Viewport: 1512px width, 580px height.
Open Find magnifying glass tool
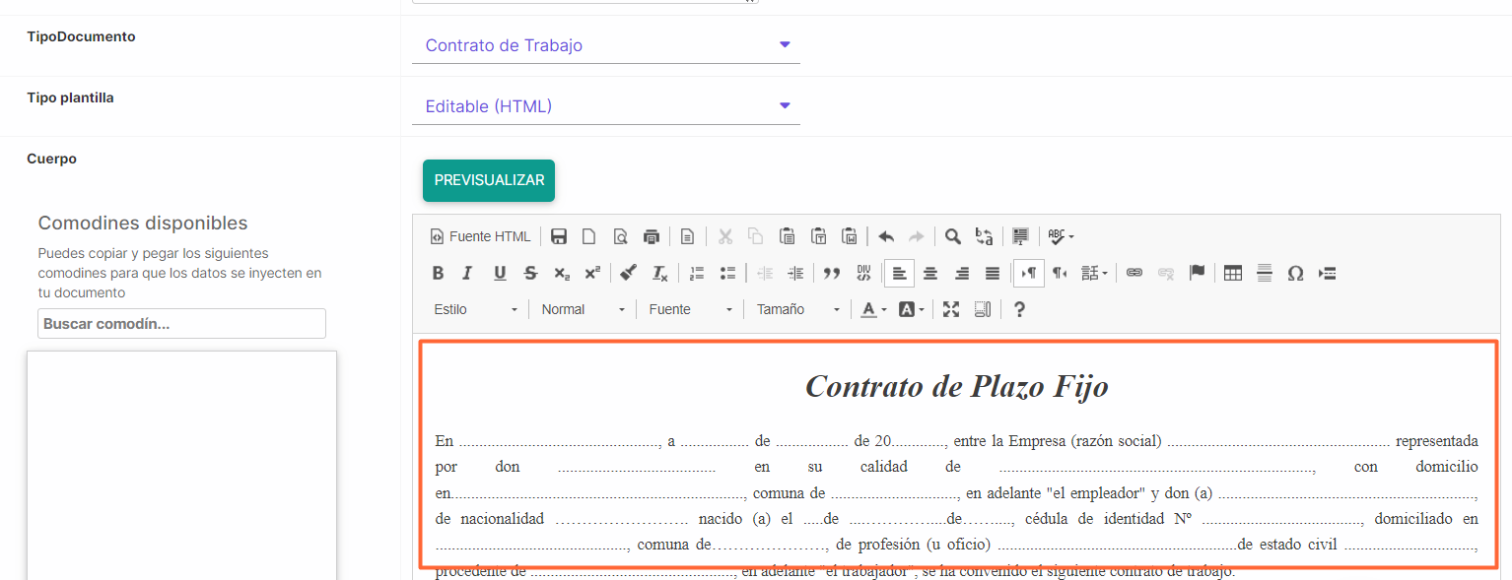pyautogui.click(x=953, y=236)
